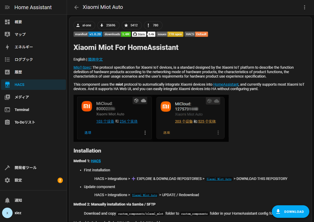
Task: Open the 通知 bell icon
Action: [7, 200]
